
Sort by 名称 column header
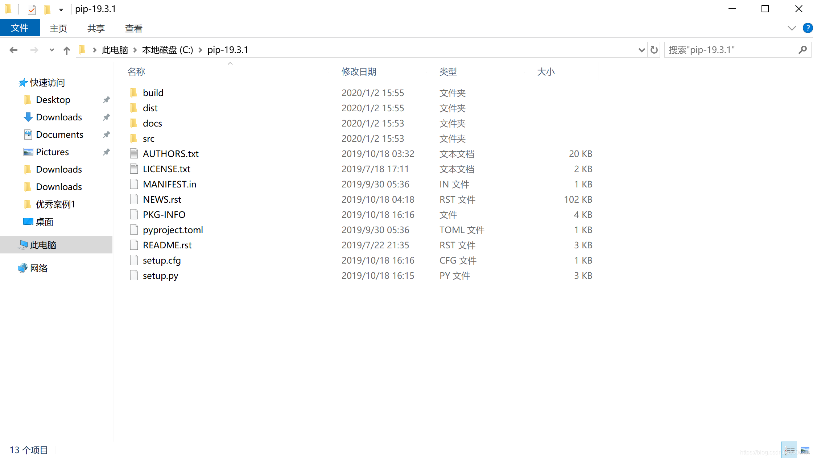[136, 72]
